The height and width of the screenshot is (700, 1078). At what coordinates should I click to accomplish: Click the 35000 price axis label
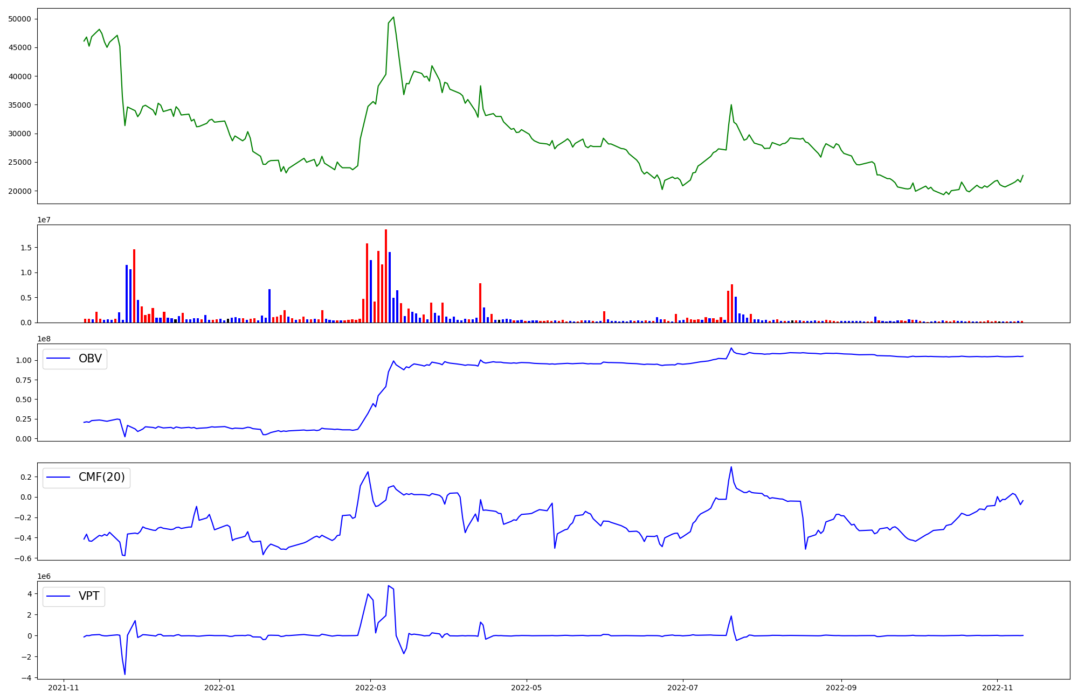[x=20, y=105]
